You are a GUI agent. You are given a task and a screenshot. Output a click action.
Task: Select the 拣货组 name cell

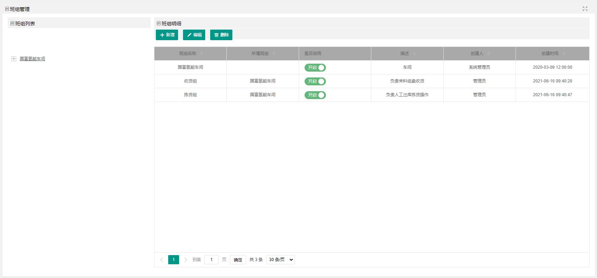[x=190, y=95]
